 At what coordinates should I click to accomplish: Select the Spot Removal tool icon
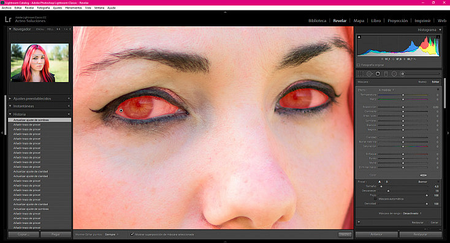tap(369, 74)
